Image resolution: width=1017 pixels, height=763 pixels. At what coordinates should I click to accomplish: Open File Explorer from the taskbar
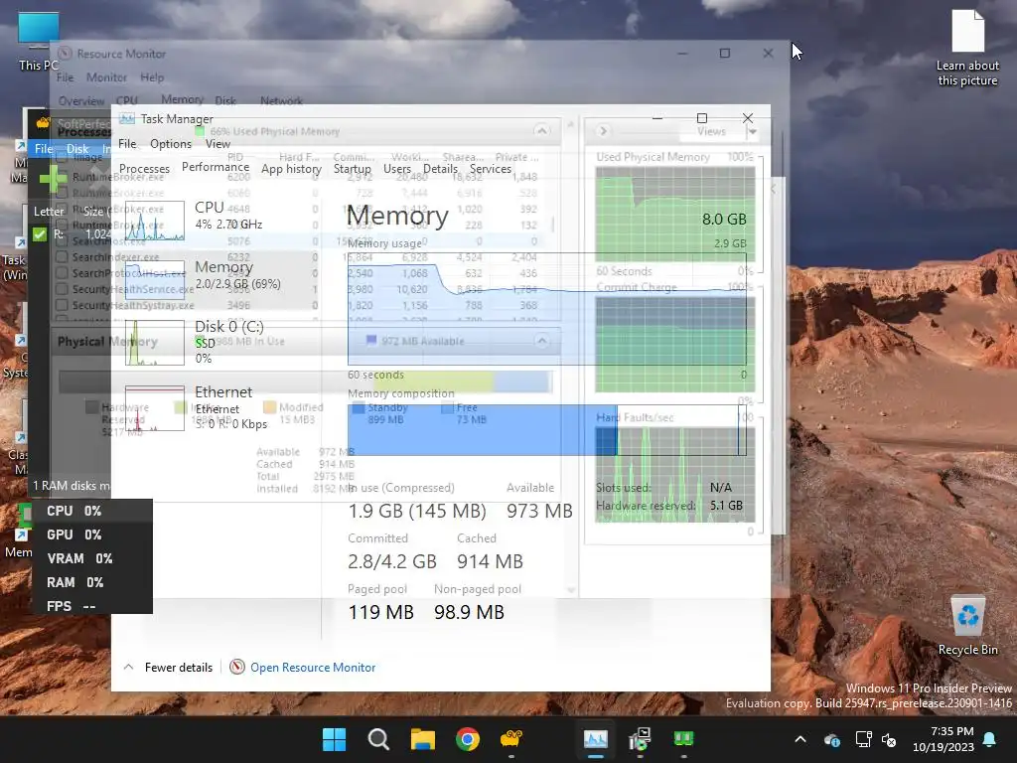422,739
